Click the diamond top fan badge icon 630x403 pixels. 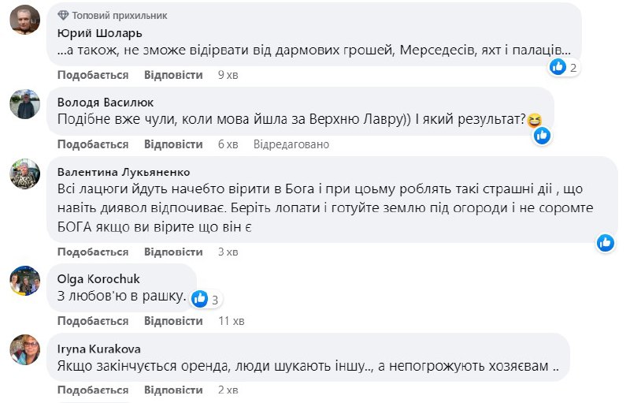(x=64, y=16)
